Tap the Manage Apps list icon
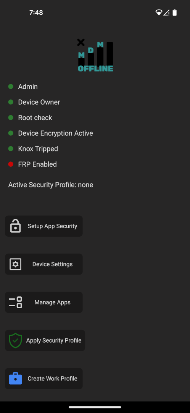This screenshot has height=413, width=190. tap(16, 302)
